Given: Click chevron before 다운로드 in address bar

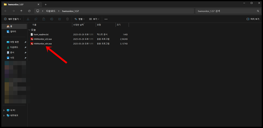Looking at the screenshot, I should (43, 11).
